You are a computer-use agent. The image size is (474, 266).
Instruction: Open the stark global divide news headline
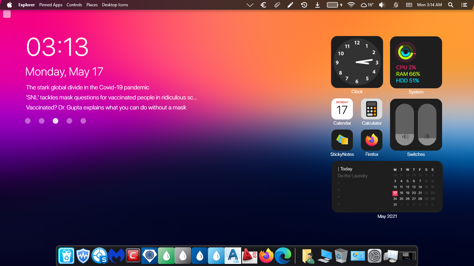[x=87, y=87]
